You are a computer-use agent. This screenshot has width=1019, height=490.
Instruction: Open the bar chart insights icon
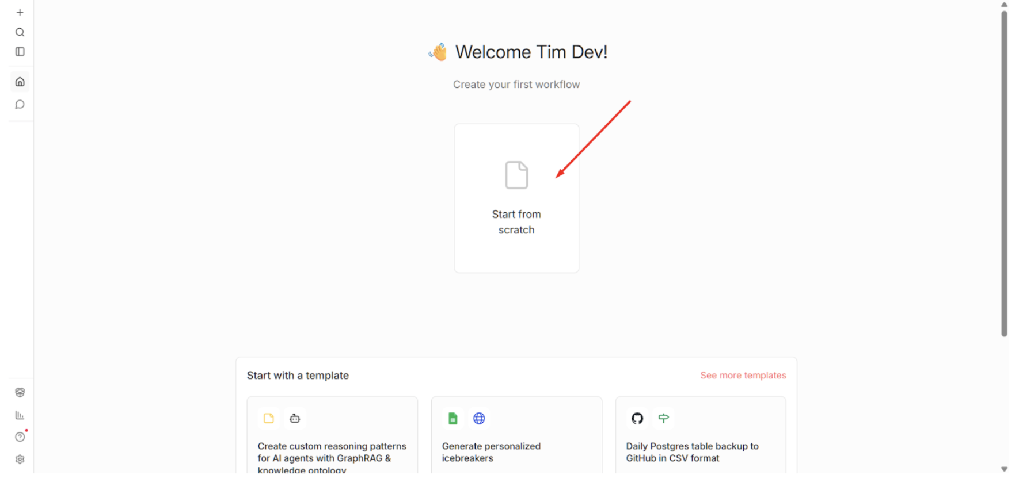[20, 415]
